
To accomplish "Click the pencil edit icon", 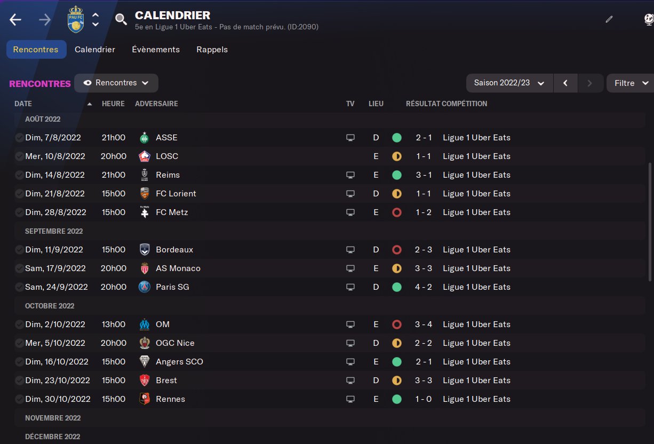I will [x=609, y=19].
